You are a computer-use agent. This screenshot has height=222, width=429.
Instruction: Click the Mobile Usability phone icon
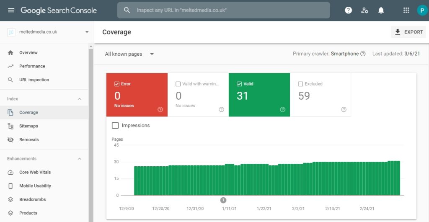click(x=10, y=186)
